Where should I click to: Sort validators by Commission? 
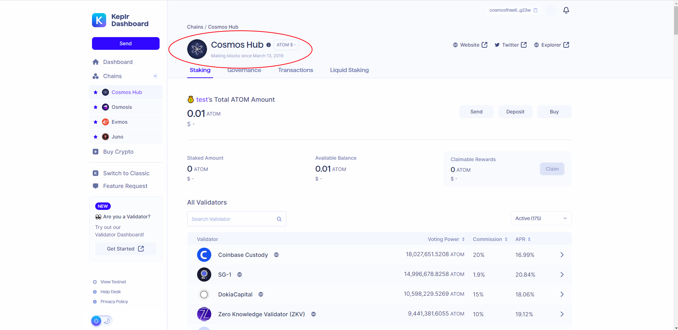click(x=490, y=239)
